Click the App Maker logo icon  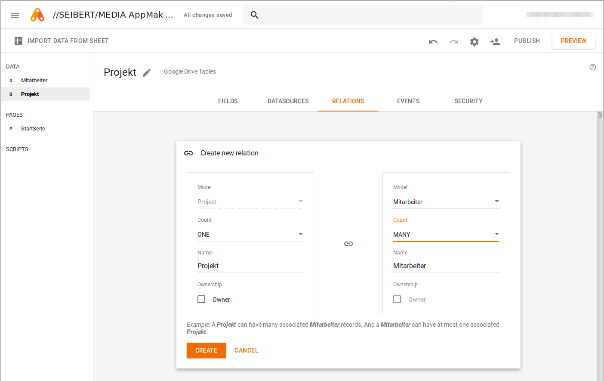pyautogui.click(x=37, y=15)
